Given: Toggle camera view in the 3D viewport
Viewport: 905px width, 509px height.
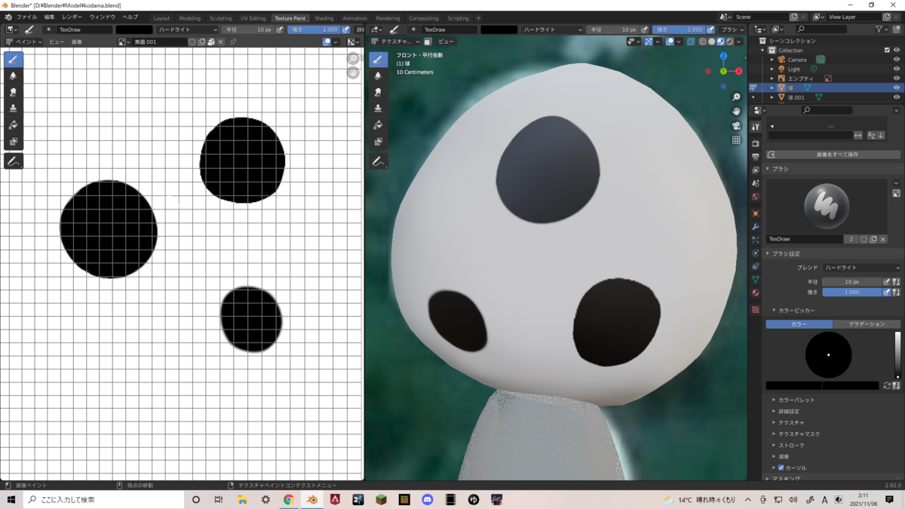Looking at the screenshot, I should pos(736,125).
